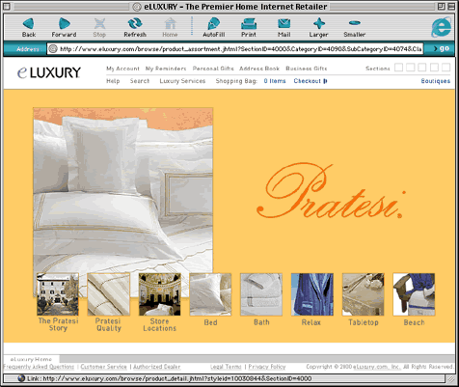Click the Tabletop text label
Viewport: 459px width, 387px height.
click(x=364, y=322)
